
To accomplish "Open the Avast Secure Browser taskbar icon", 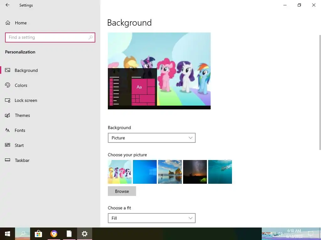I will pos(54,234).
